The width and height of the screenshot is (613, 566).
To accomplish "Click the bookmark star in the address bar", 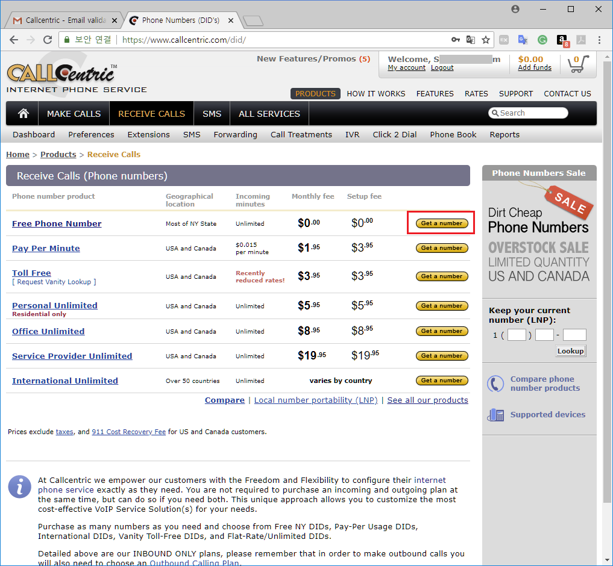I will pyautogui.click(x=486, y=39).
